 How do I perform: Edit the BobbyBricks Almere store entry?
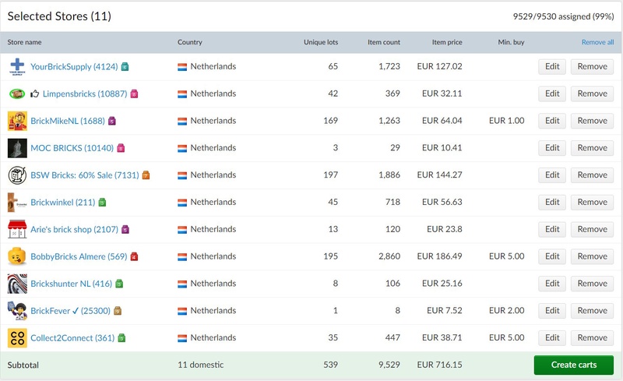(552, 256)
